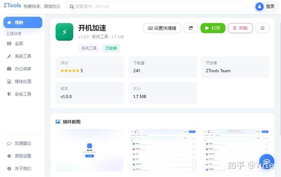Screen dimensions: 281x177
Task: Click the star favorite button
Action: point(263,28)
